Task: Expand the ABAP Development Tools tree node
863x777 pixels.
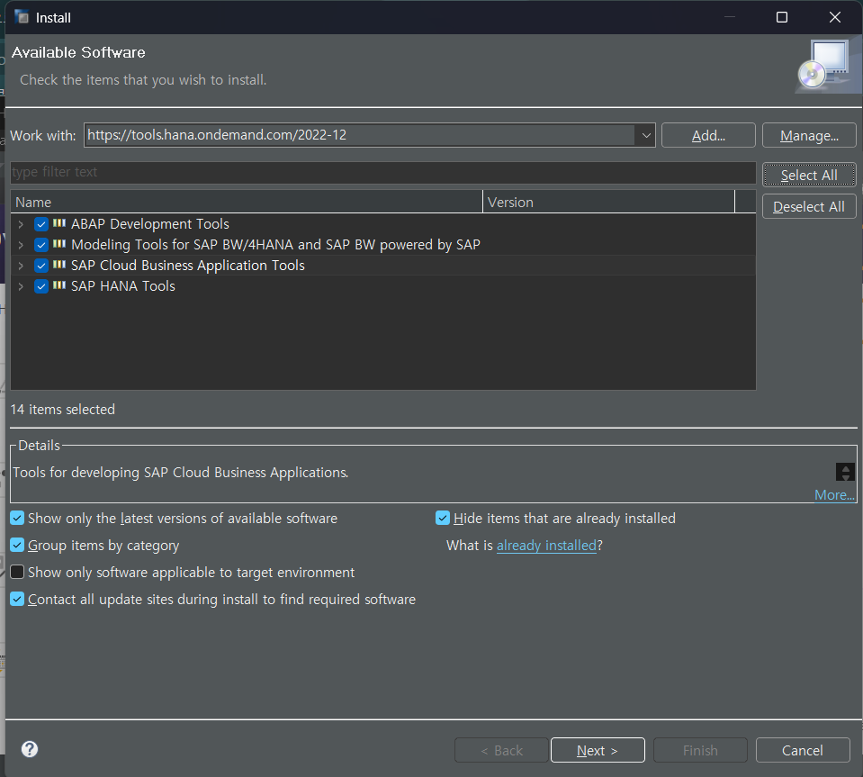Action: pyautogui.click(x=21, y=224)
